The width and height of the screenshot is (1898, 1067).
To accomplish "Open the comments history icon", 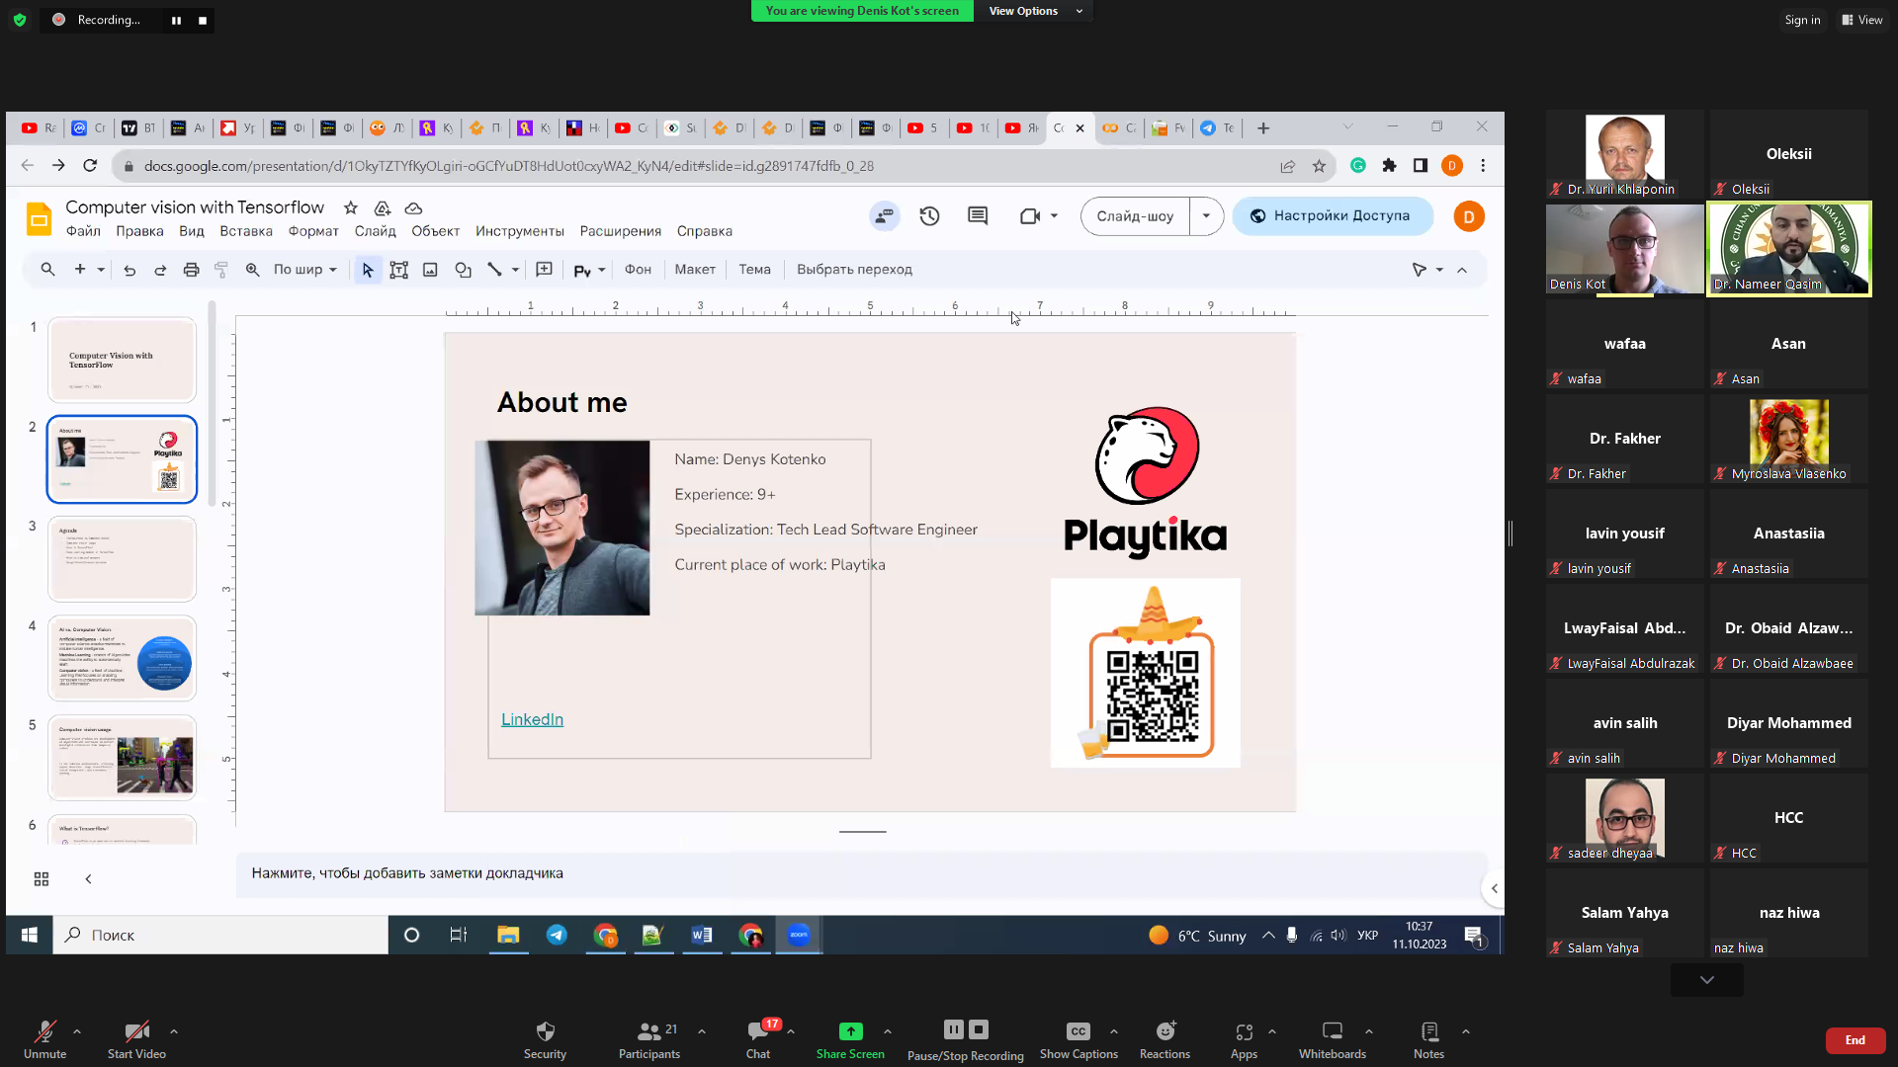I will 978,216.
